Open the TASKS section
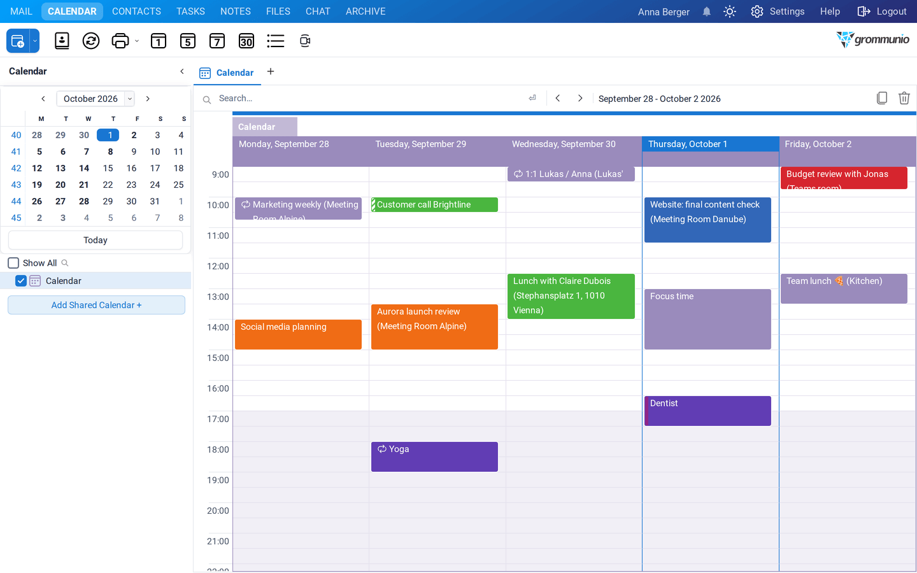The image size is (917, 573). point(190,11)
